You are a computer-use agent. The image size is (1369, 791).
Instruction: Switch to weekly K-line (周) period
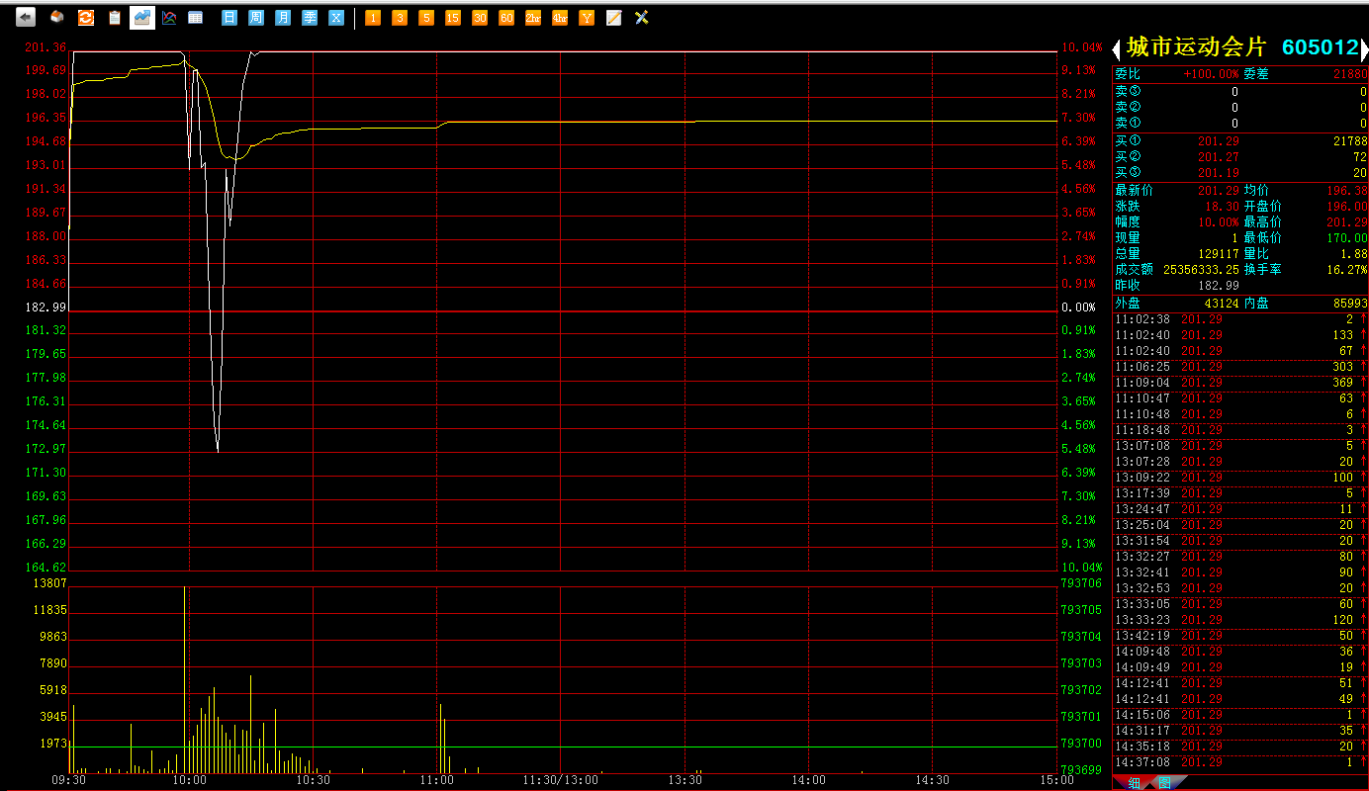click(x=256, y=18)
